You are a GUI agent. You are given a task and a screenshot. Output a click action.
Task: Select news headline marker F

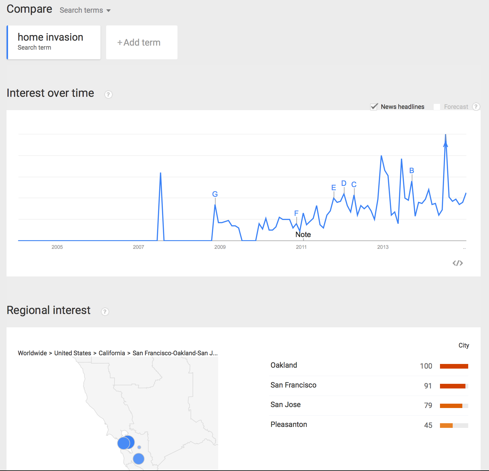coord(296,213)
